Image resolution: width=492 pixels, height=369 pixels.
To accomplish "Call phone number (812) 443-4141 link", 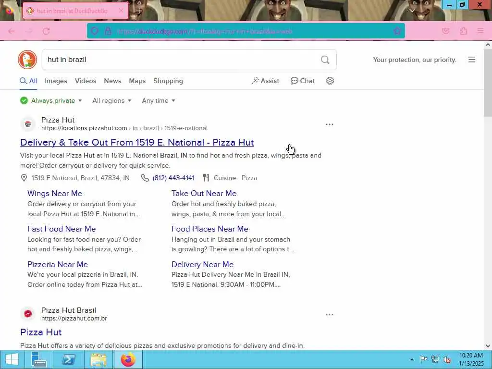I will click(173, 178).
